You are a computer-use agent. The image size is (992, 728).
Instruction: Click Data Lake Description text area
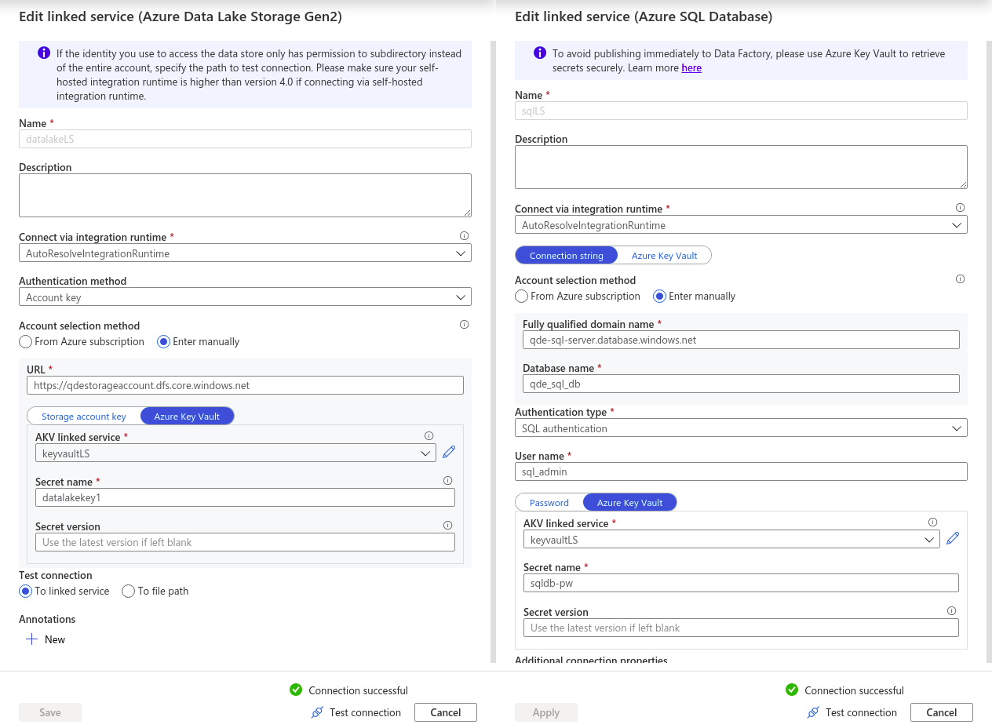point(245,195)
